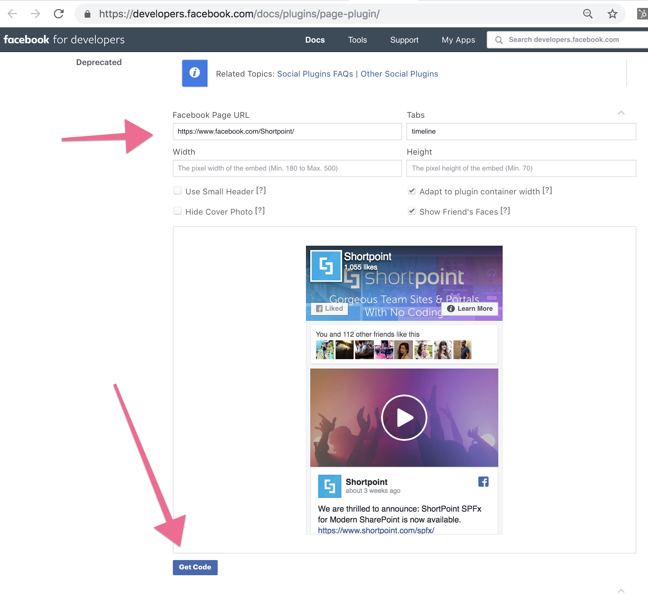
Task: Open Hide Cover Photo [?] help
Action: [260, 211]
